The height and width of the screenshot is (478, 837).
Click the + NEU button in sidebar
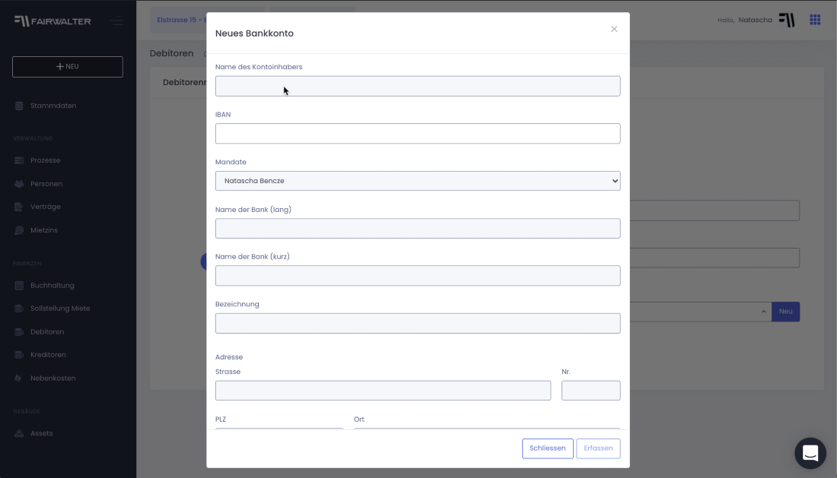(x=67, y=67)
